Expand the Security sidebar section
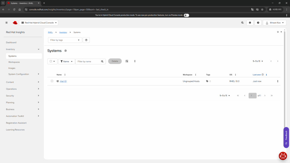Viewport: 290px width, 163px height. coord(23,96)
